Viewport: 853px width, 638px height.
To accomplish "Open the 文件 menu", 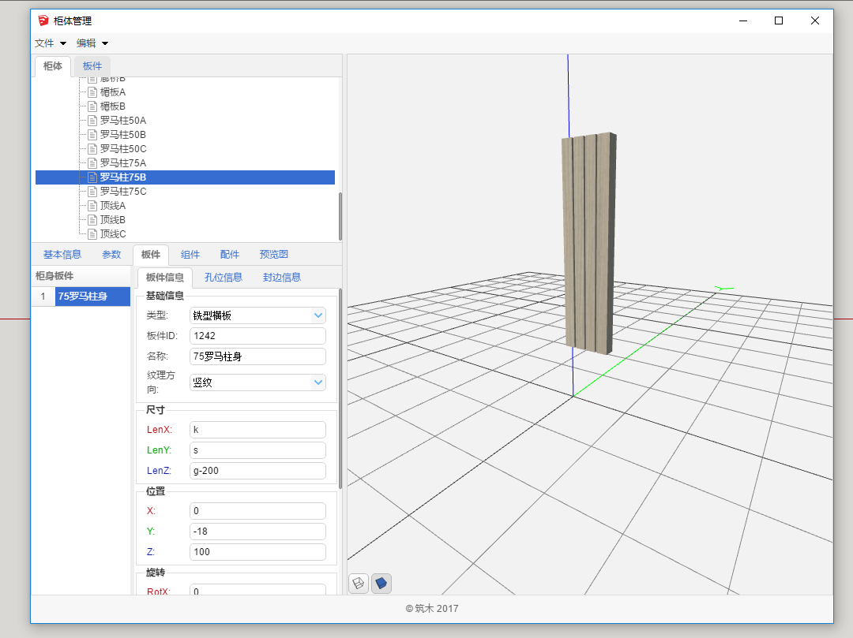I will pyautogui.click(x=50, y=43).
